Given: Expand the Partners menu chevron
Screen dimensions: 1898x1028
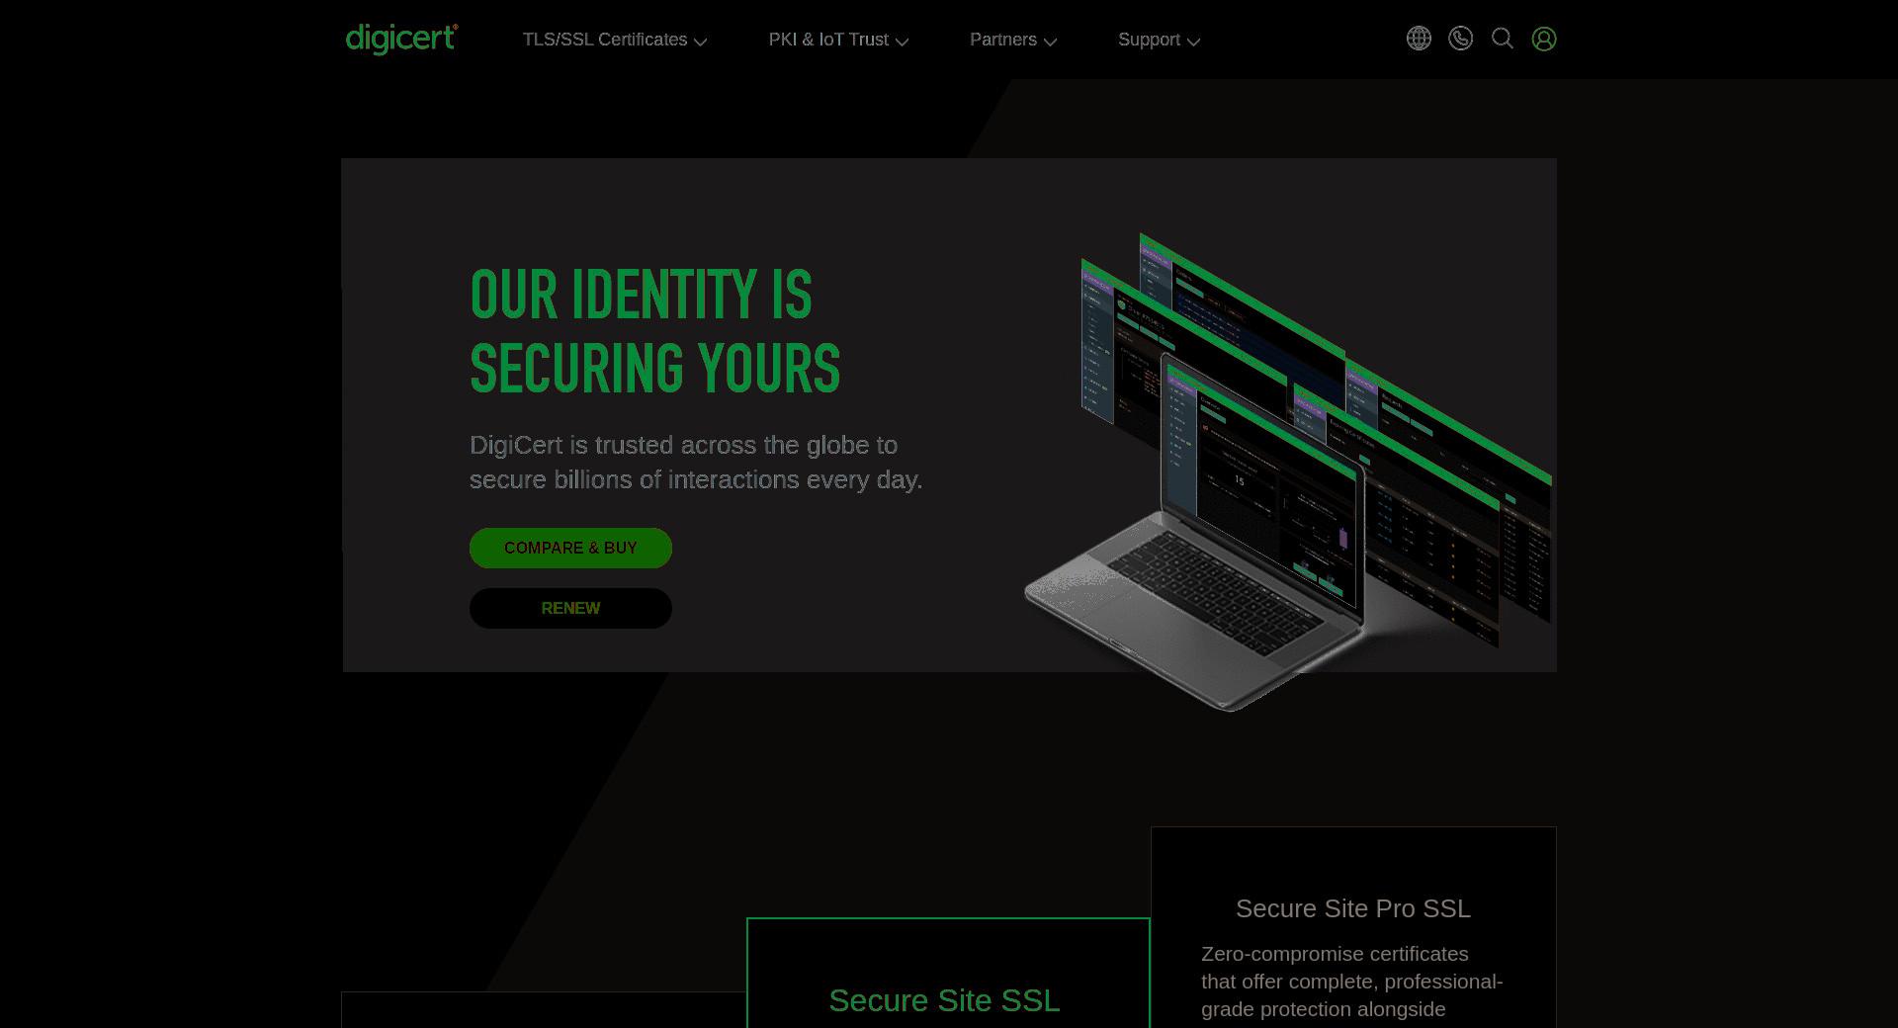Looking at the screenshot, I should point(1050,42).
